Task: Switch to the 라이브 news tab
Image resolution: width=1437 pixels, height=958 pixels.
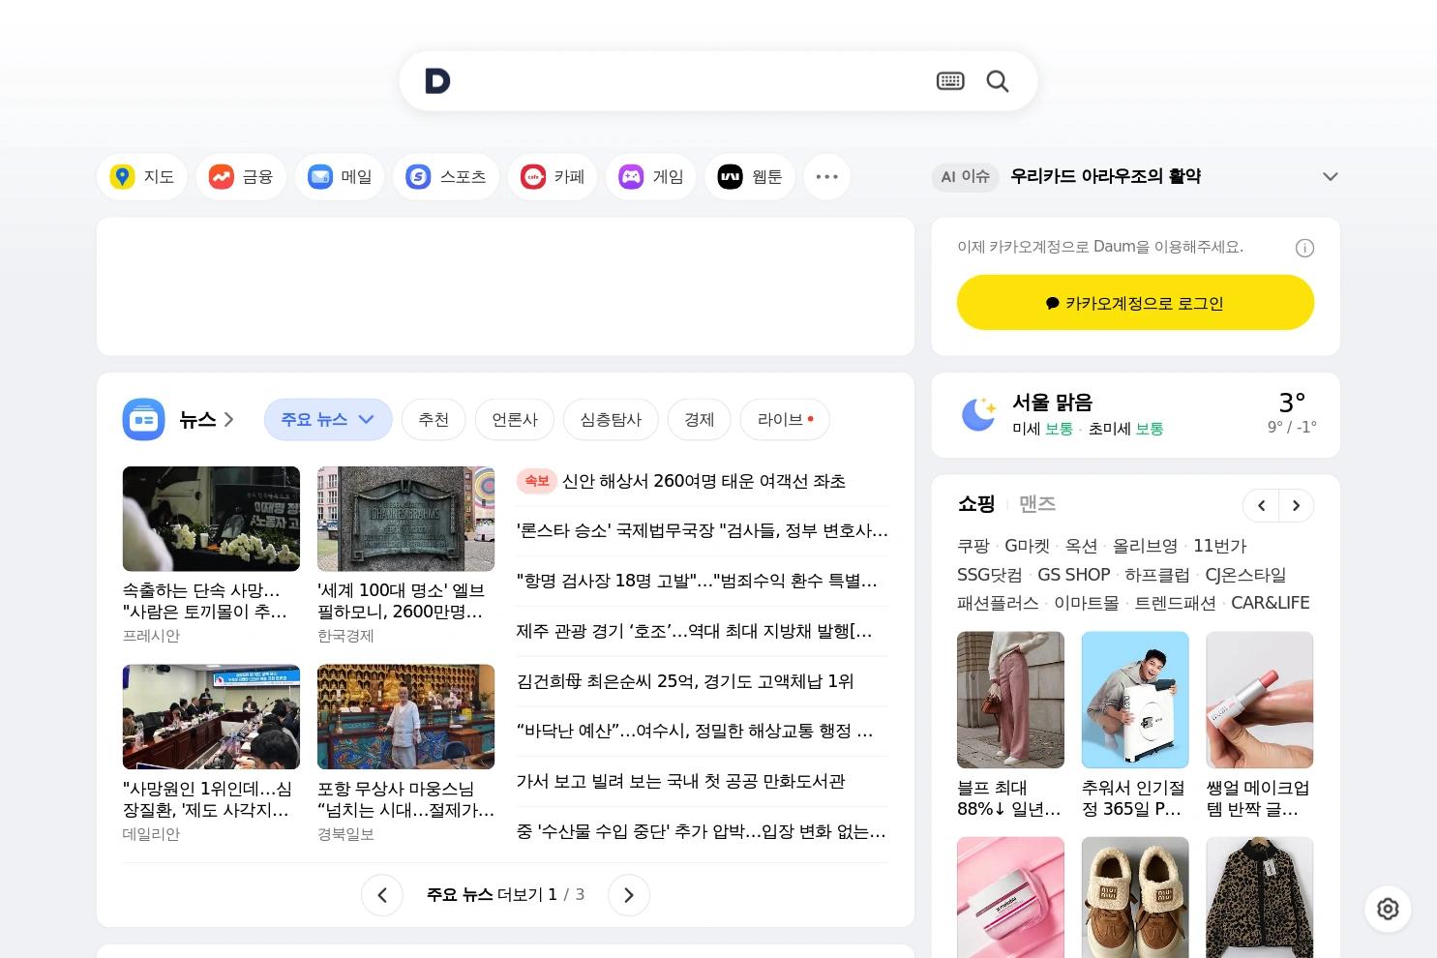Action: (x=785, y=420)
